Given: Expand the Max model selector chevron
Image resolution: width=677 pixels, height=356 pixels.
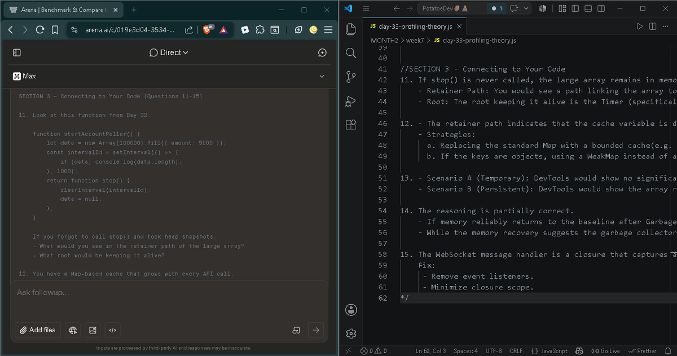Looking at the screenshot, I should [x=322, y=76].
